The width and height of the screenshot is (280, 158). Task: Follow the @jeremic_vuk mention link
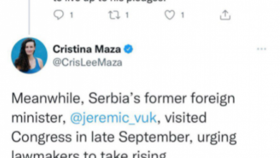[x=113, y=118]
